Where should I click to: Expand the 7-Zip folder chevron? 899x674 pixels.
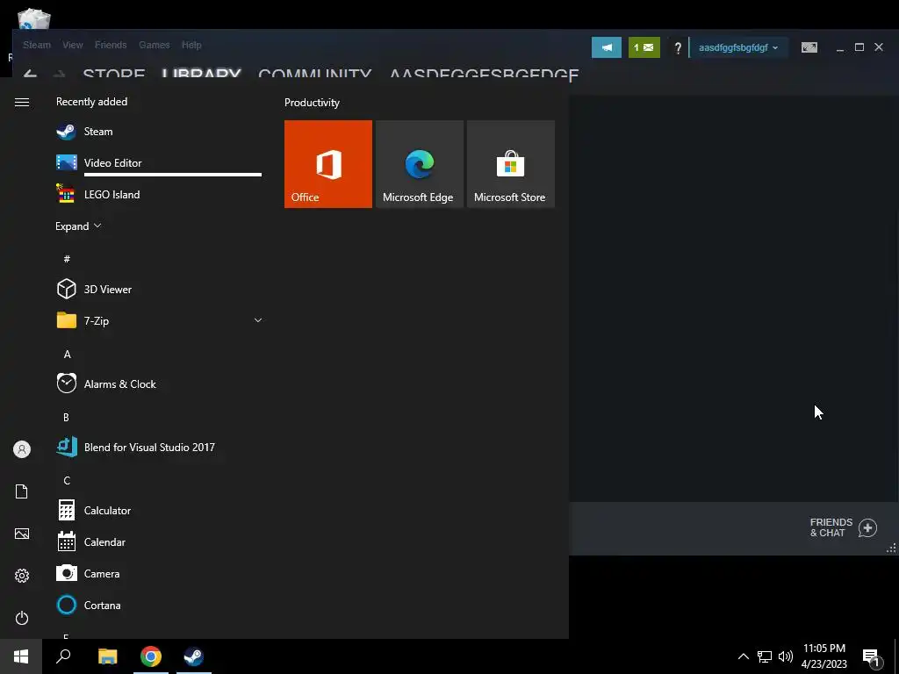(x=258, y=320)
